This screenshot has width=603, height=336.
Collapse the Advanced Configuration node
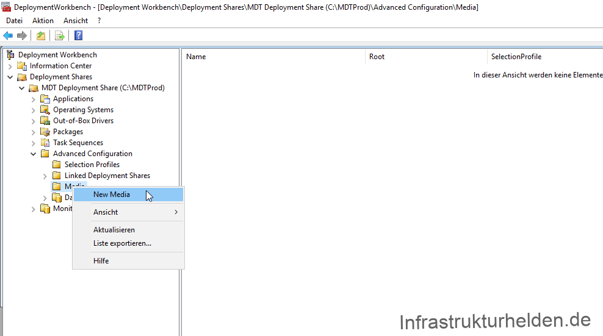coord(34,154)
